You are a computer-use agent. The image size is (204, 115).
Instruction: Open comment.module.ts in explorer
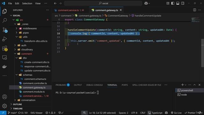(x=31, y=92)
